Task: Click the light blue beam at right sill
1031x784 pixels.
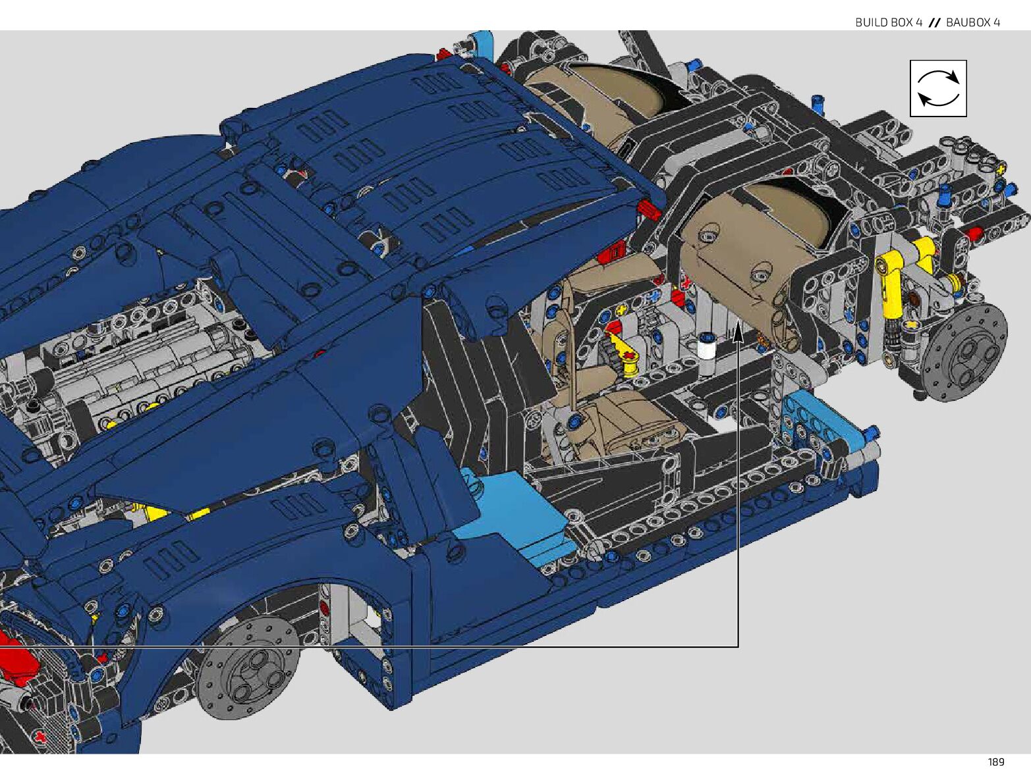Action: pos(822,421)
